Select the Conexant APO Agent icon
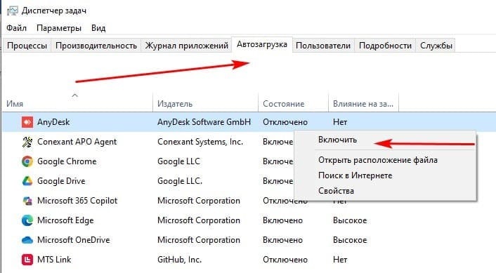The image size is (496, 273). point(27,142)
